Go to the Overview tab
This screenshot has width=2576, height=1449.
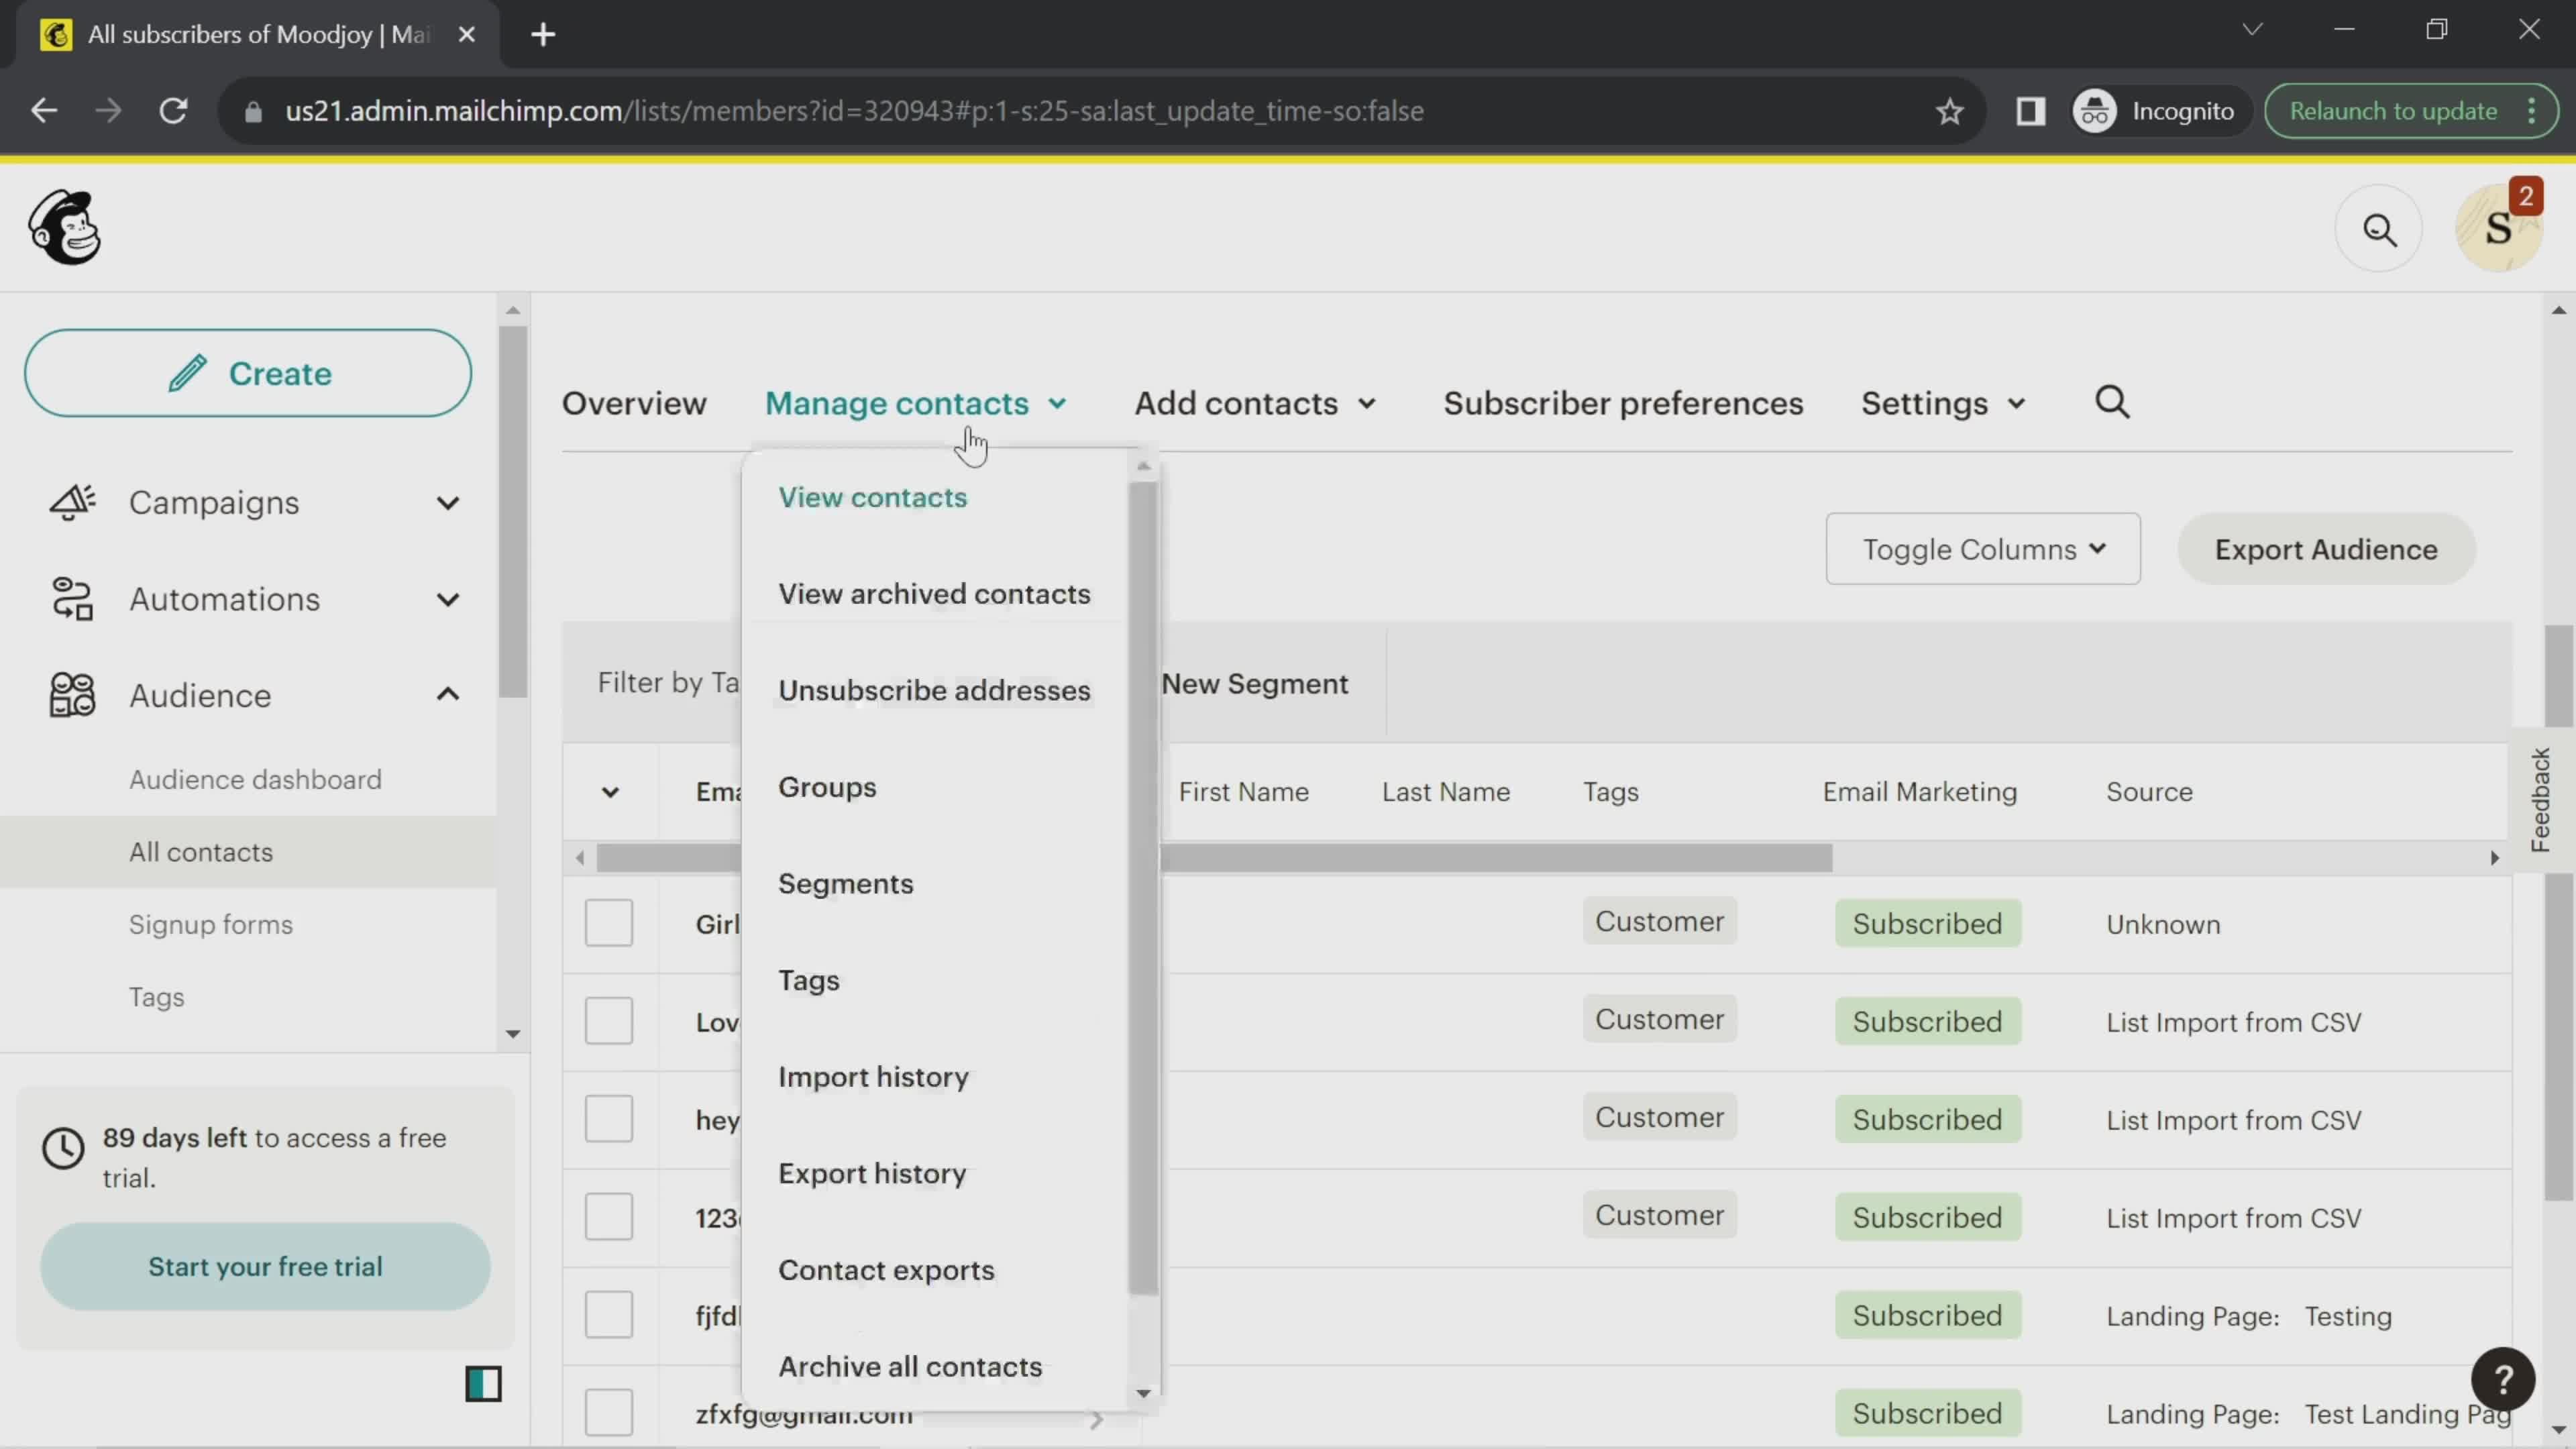click(634, 403)
